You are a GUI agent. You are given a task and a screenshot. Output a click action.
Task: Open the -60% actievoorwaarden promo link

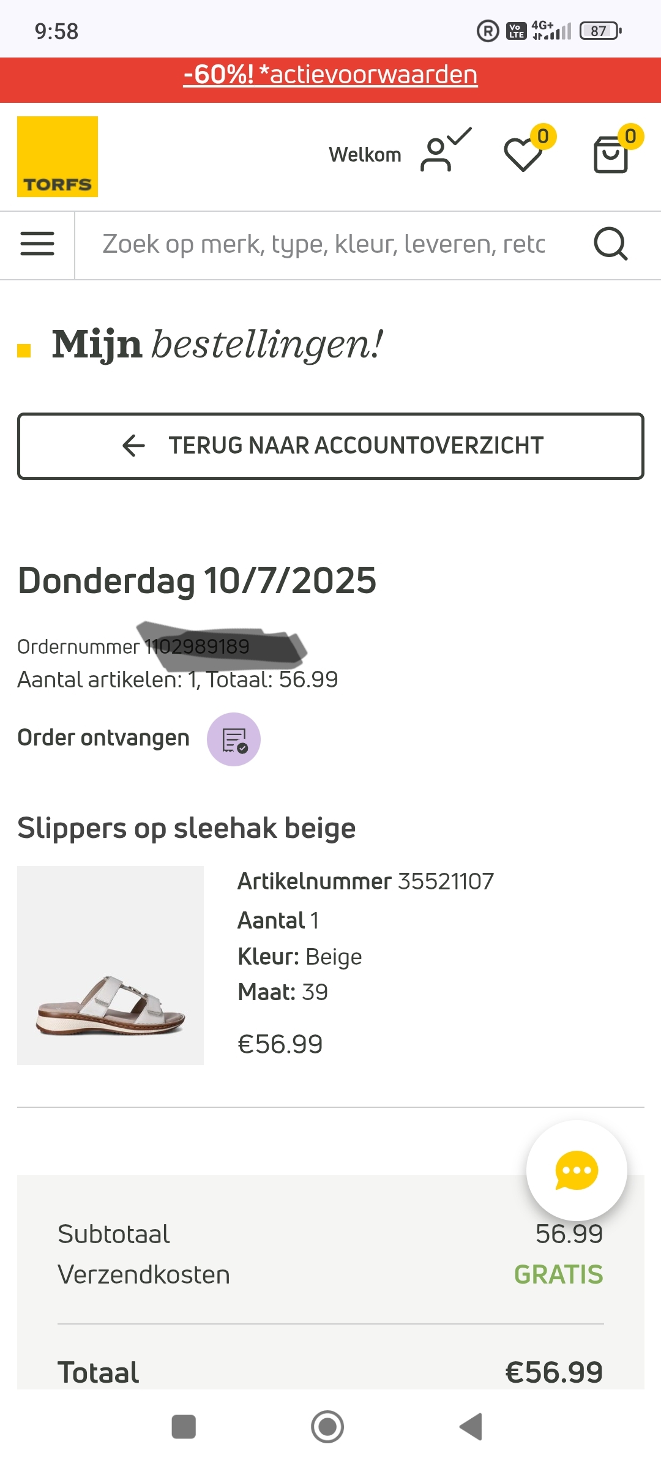330,75
